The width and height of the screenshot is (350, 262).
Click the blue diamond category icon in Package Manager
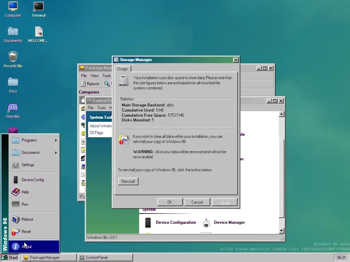point(83,117)
